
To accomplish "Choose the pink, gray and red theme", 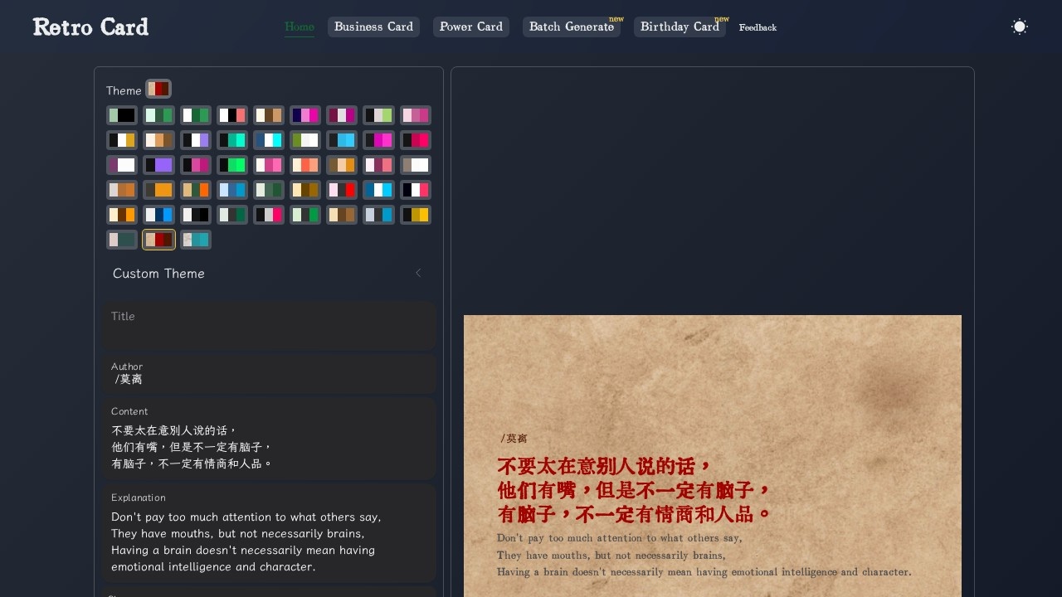I will coord(342,190).
